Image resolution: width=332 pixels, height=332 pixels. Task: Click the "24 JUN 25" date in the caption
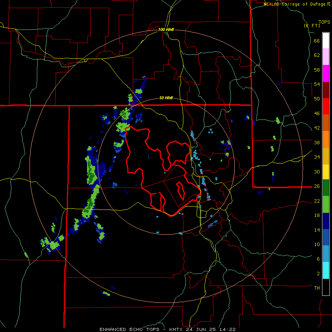coord(201,329)
